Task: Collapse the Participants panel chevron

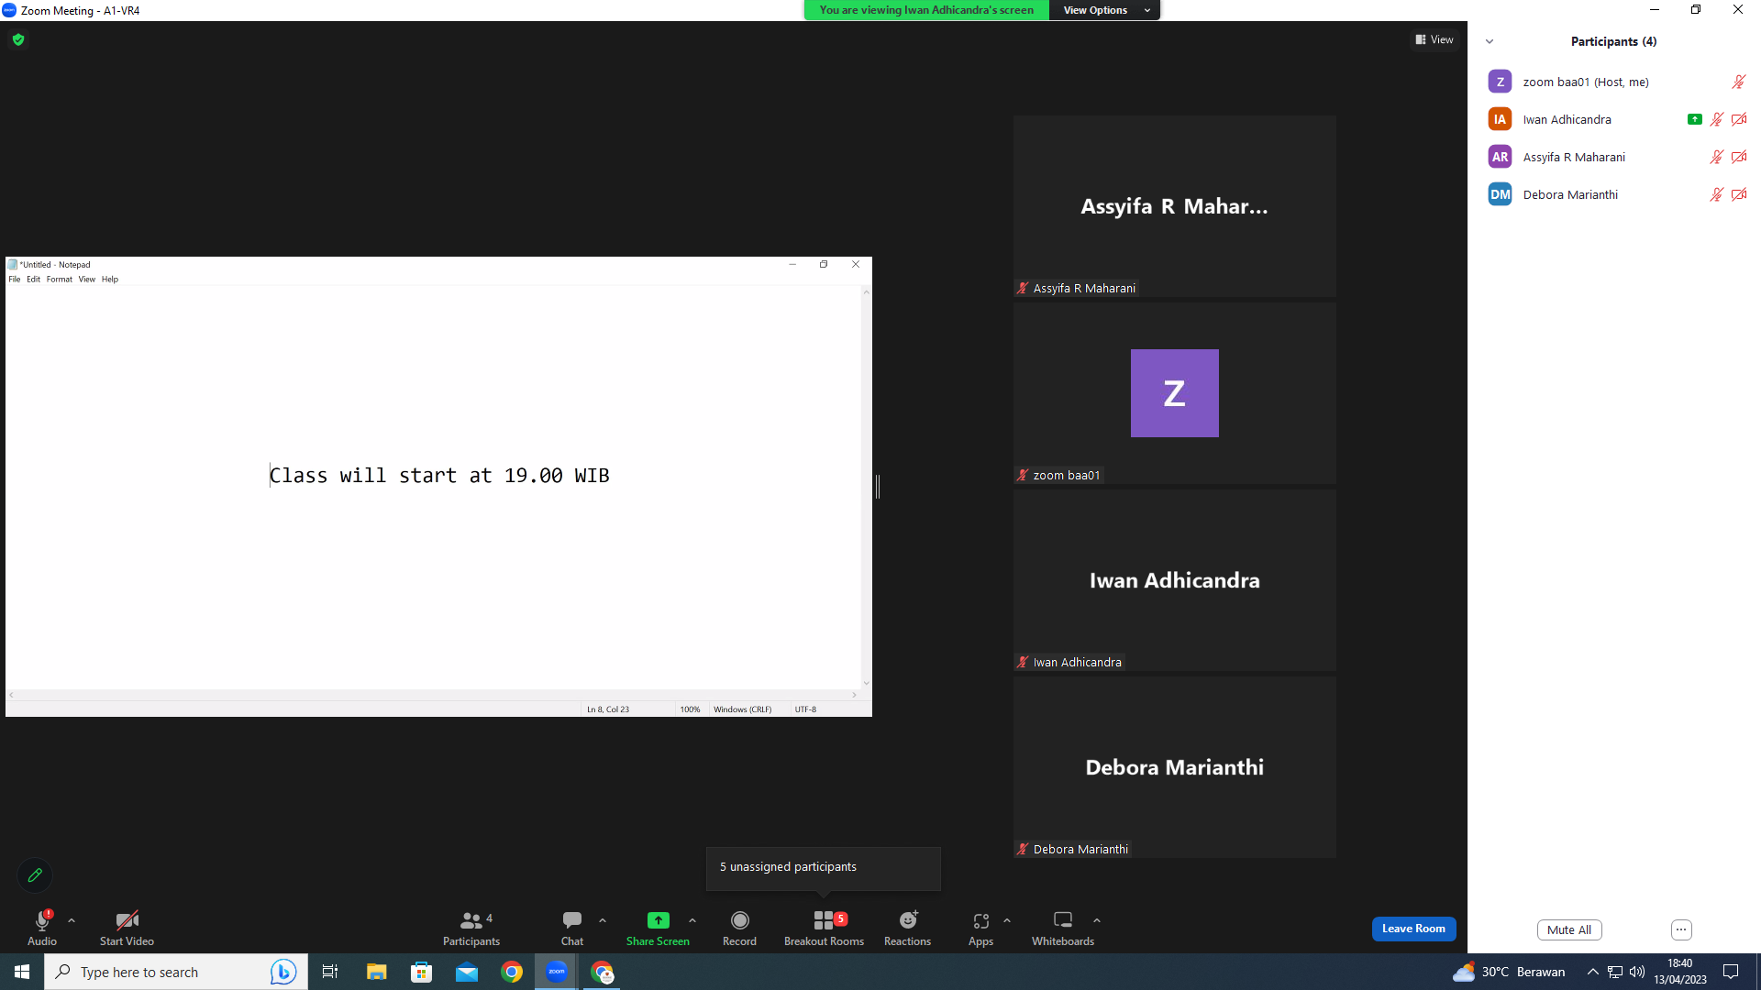Action: (1490, 41)
